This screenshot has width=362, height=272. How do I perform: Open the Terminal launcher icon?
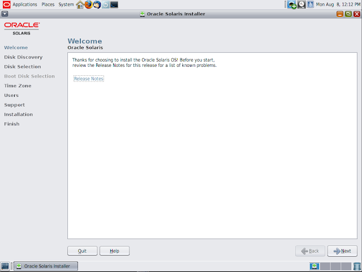tap(114, 5)
